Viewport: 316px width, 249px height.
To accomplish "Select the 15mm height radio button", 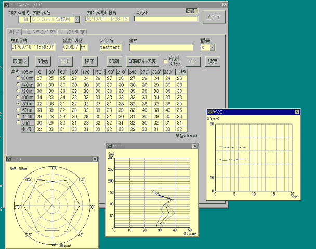I will click(18, 116).
